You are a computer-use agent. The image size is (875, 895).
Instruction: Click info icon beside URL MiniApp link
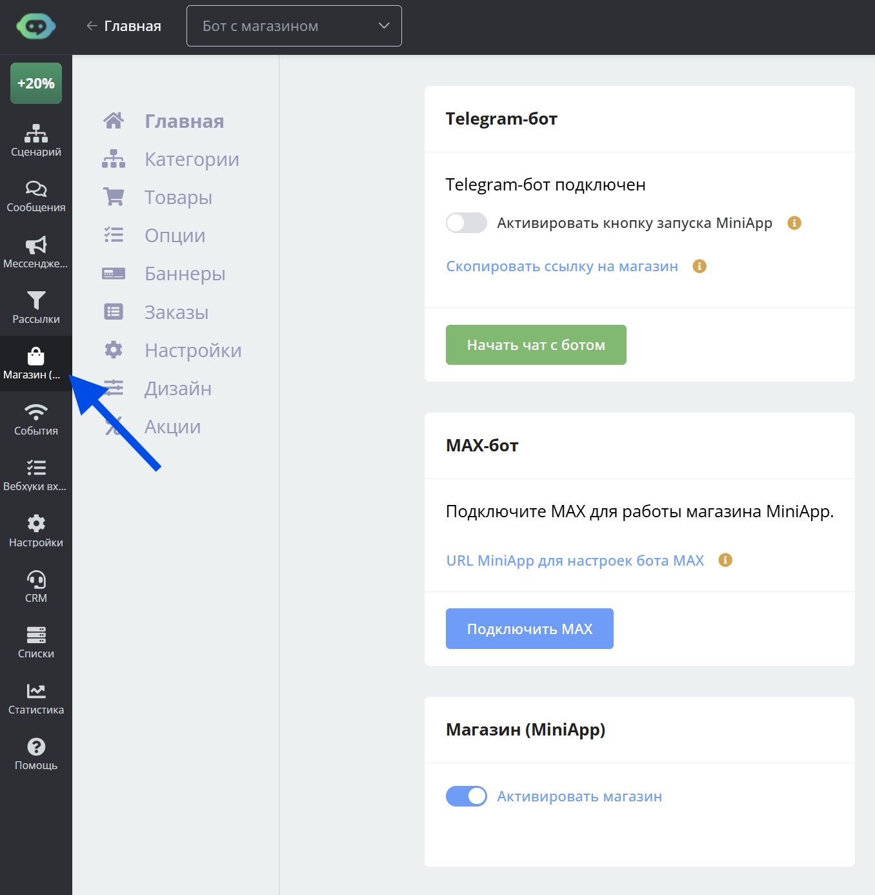pos(725,560)
